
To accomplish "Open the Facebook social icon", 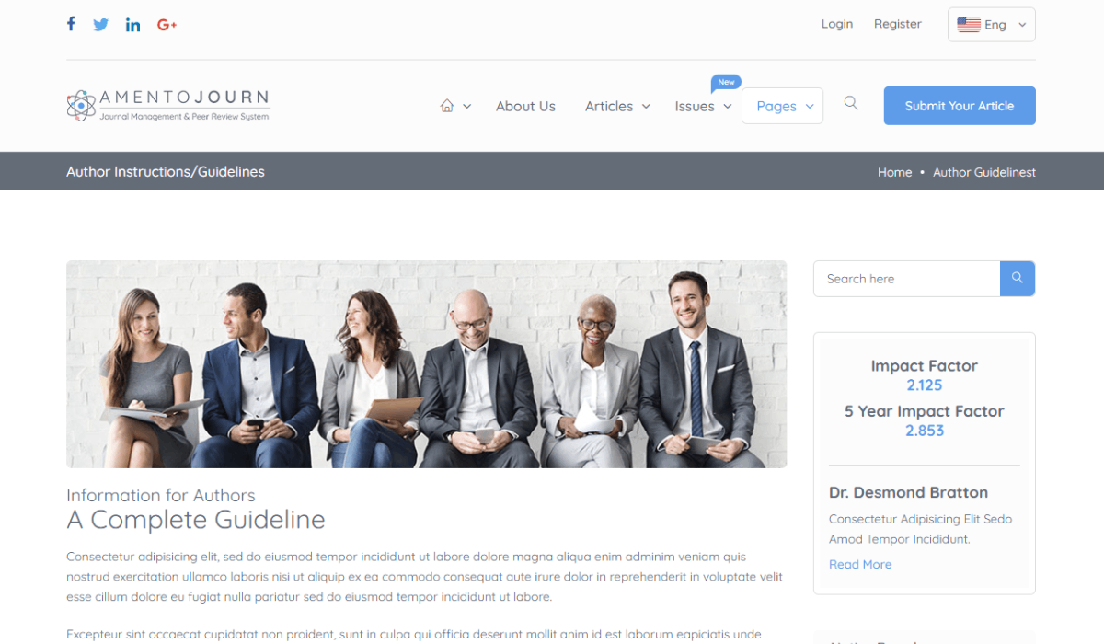I will pos(71,24).
